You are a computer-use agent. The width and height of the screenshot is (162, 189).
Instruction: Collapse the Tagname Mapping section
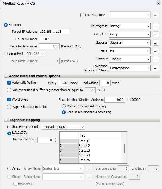[x=6, y=120]
